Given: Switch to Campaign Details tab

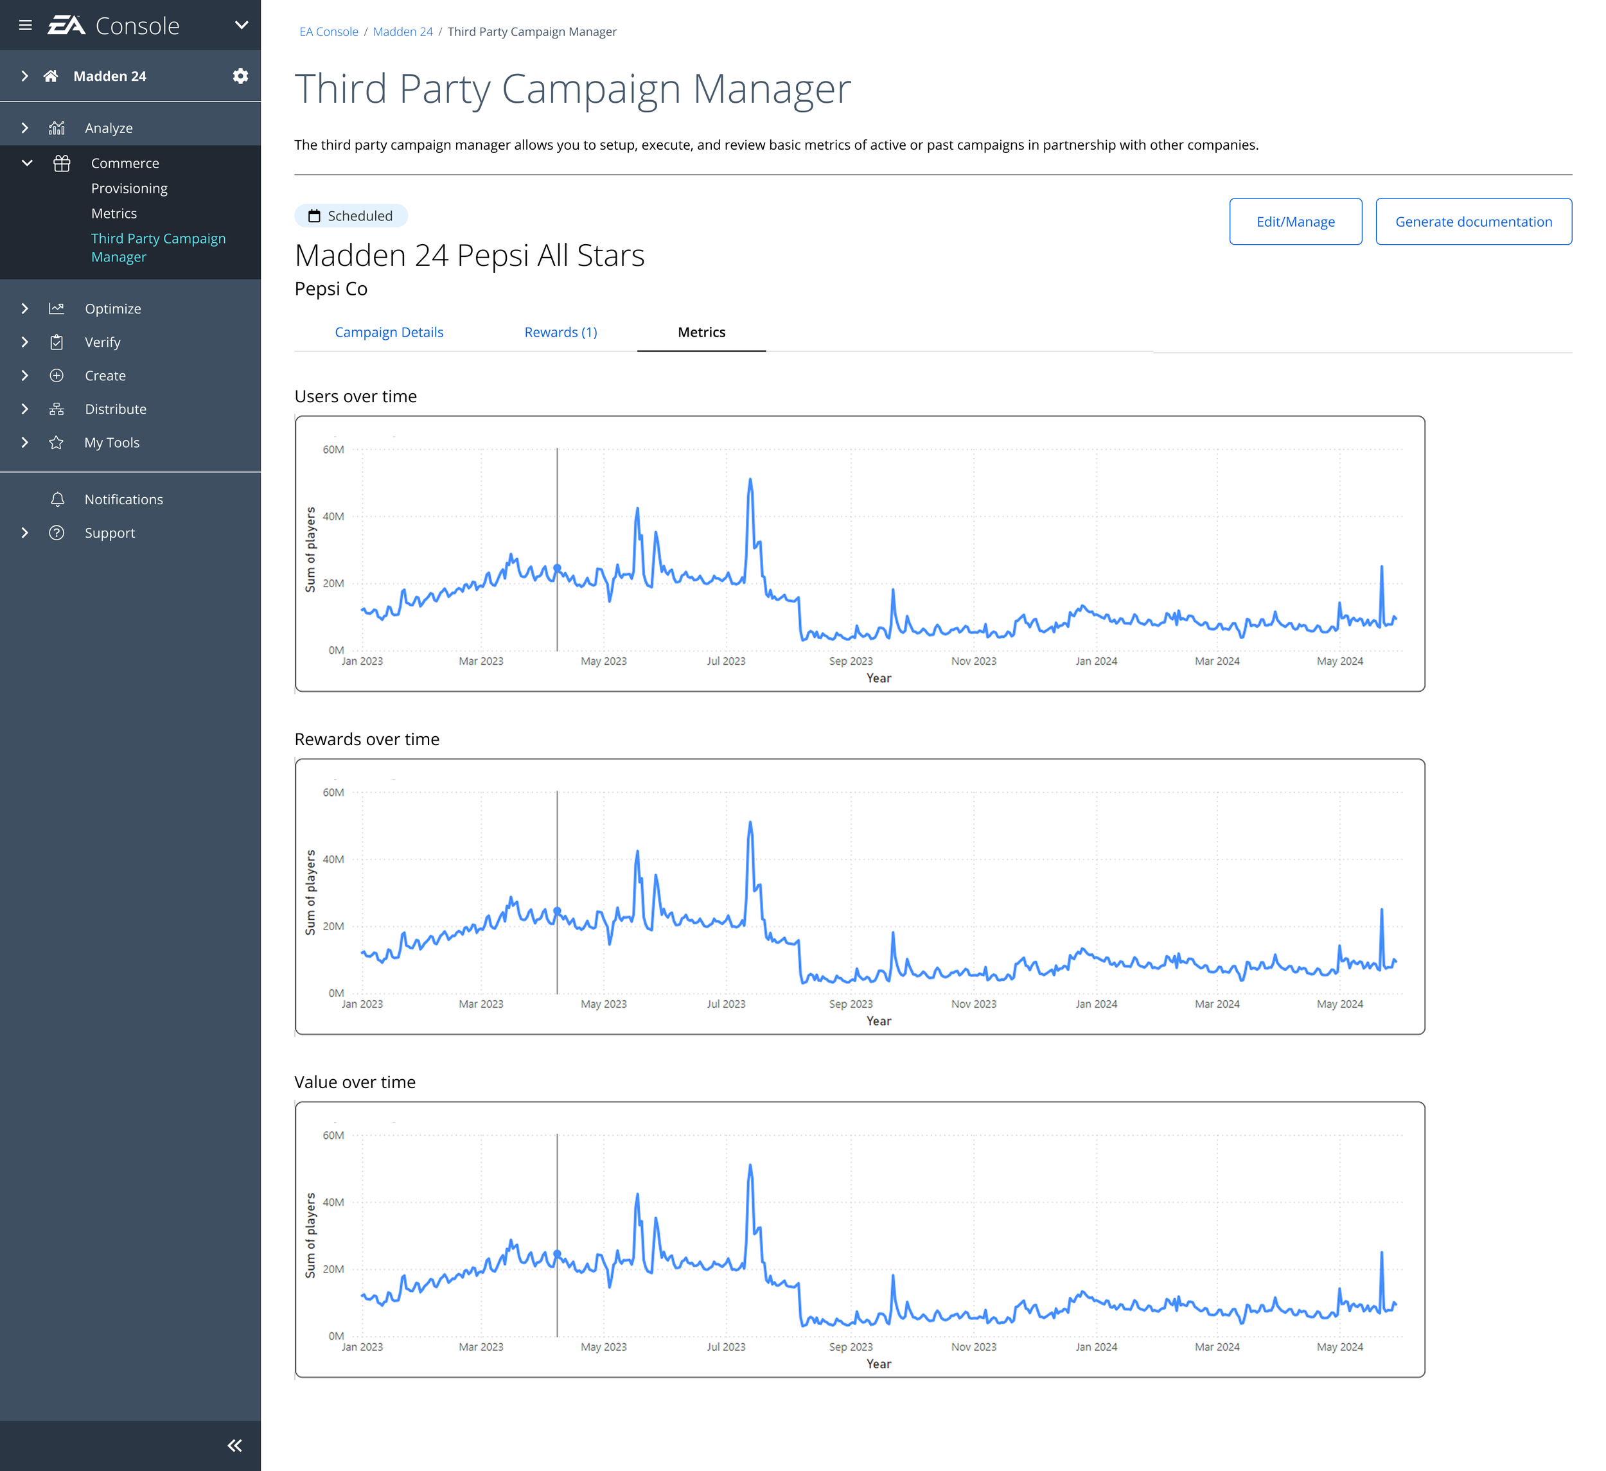Looking at the screenshot, I should tap(389, 332).
